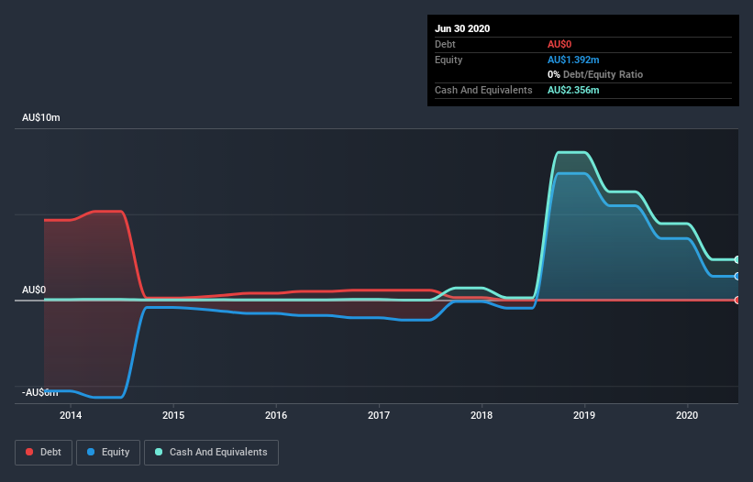
Task: Click the Cash And Equivalents tooltip row label
Action: point(483,90)
